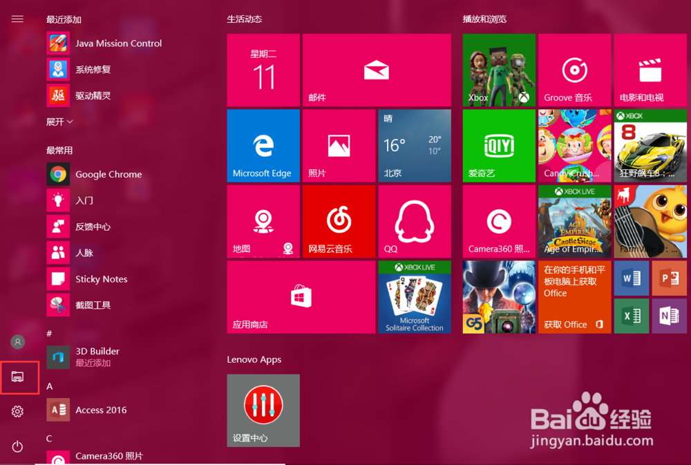Click 获取 Office tile
Image resolution: width=691 pixels, height=465 pixels.
(575, 297)
